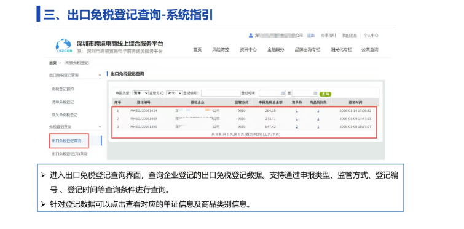Open the 金融服务 navigation item

(x=276, y=50)
